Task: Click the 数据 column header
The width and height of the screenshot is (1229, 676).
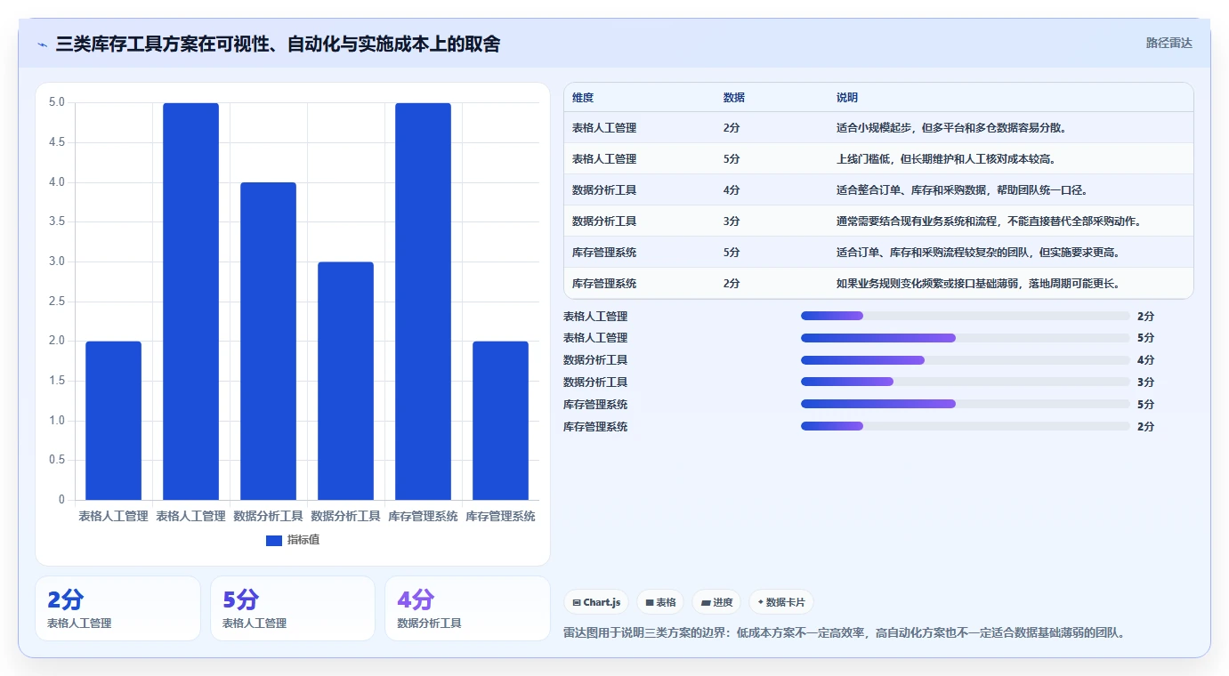Action: coord(734,98)
